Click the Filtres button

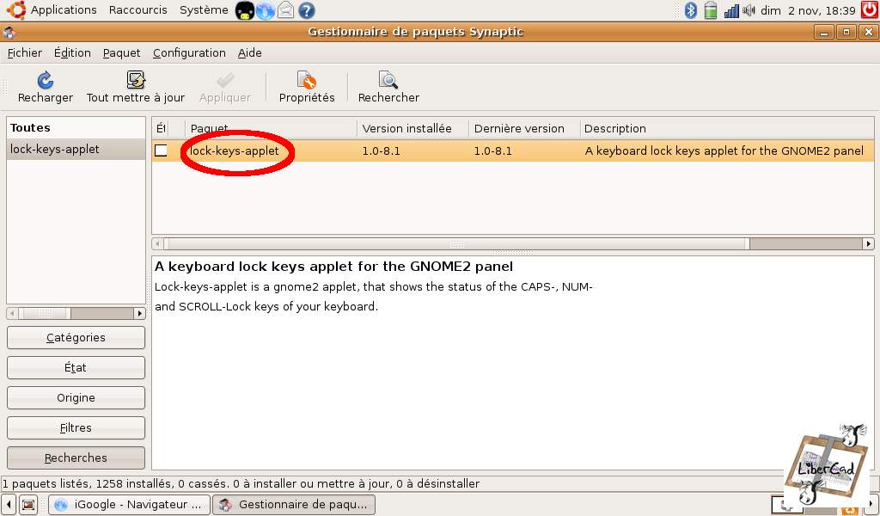tap(76, 427)
